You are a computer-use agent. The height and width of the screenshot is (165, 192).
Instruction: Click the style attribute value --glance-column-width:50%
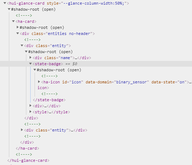[94, 3]
